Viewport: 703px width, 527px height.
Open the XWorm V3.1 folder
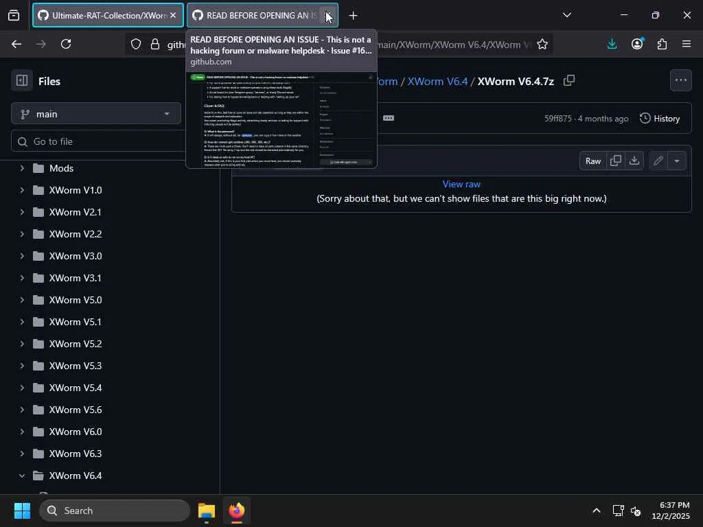coord(75,278)
